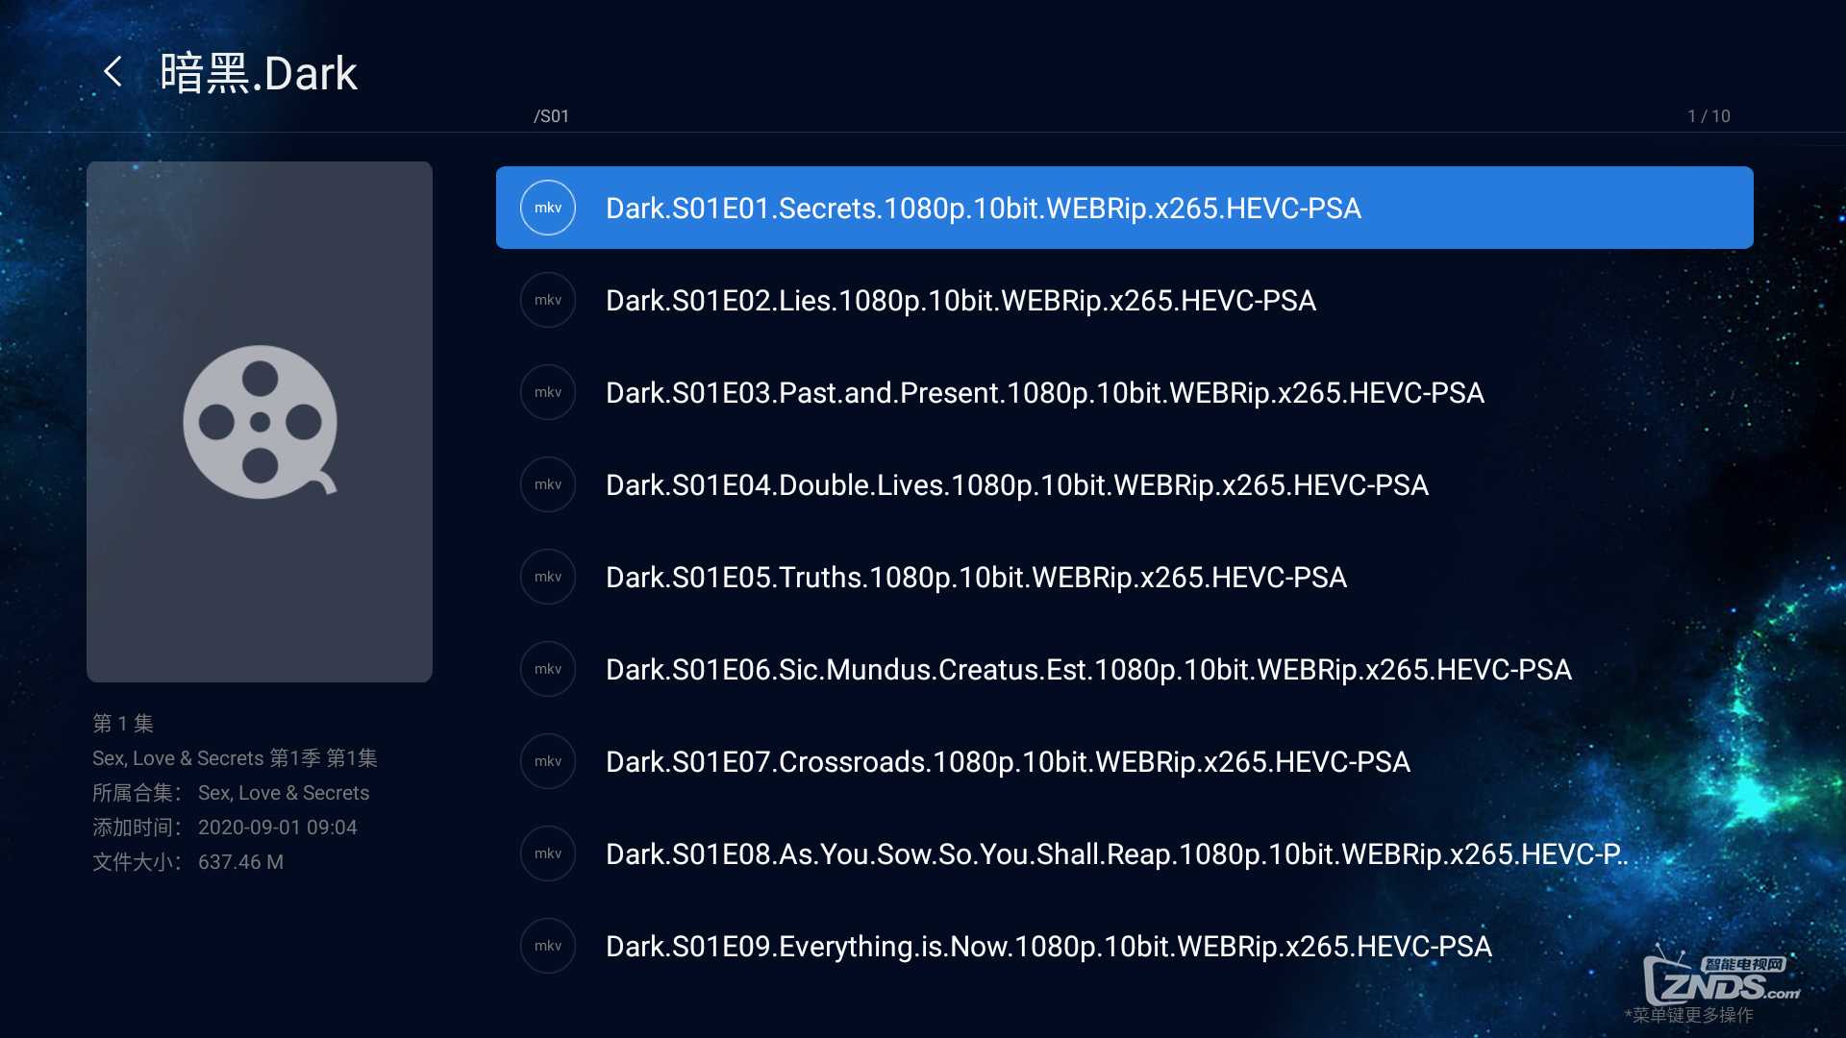Click the mkv icon for S01E08 As.You.Sow

(548, 853)
